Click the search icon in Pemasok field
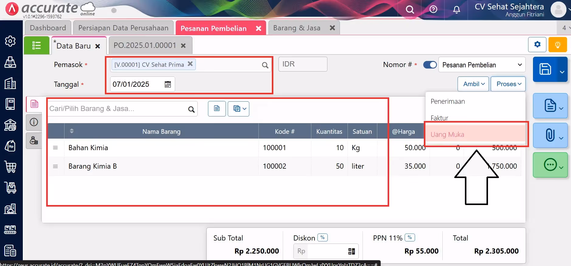 point(265,65)
